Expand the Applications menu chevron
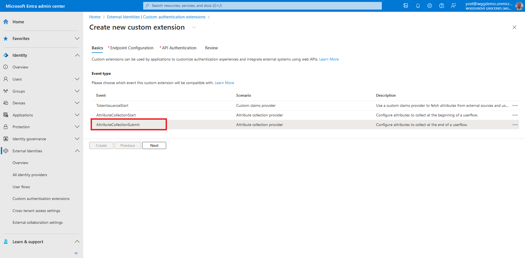Image resolution: width=525 pixels, height=258 pixels. (x=77, y=115)
